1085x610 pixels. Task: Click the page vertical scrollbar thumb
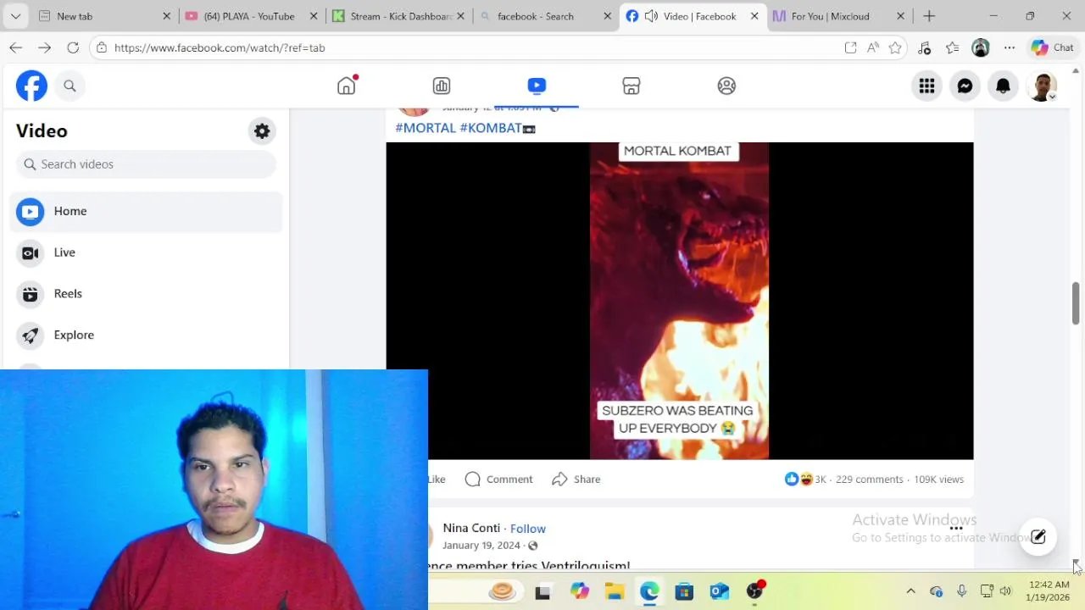click(x=1076, y=303)
